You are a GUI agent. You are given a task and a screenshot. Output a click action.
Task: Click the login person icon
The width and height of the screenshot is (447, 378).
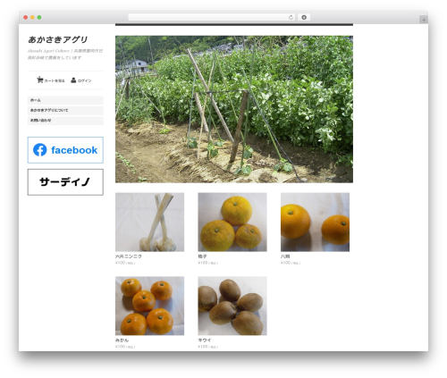tap(73, 80)
